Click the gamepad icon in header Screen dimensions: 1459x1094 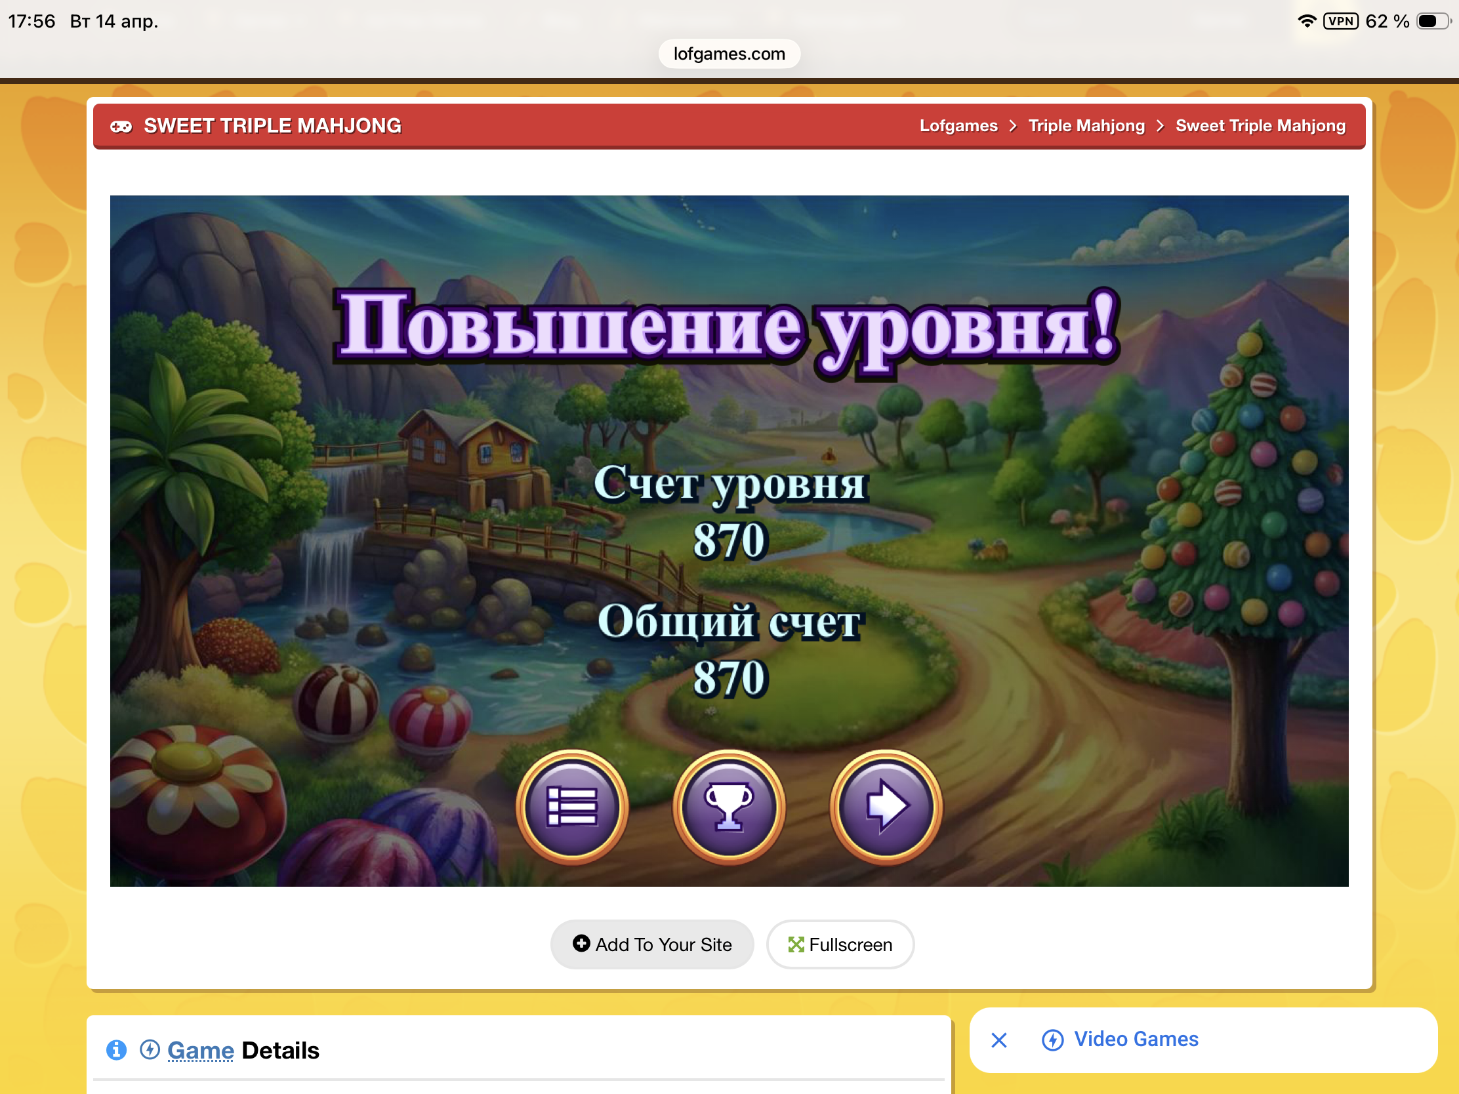click(x=121, y=126)
